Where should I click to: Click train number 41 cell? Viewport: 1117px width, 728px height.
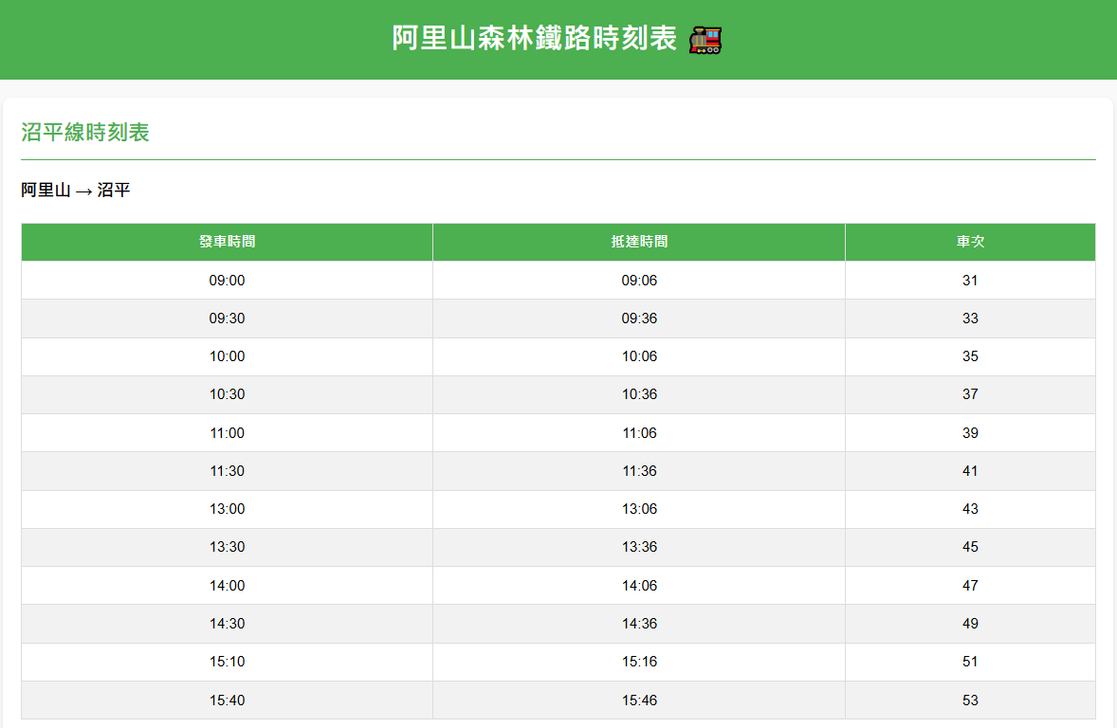click(970, 471)
